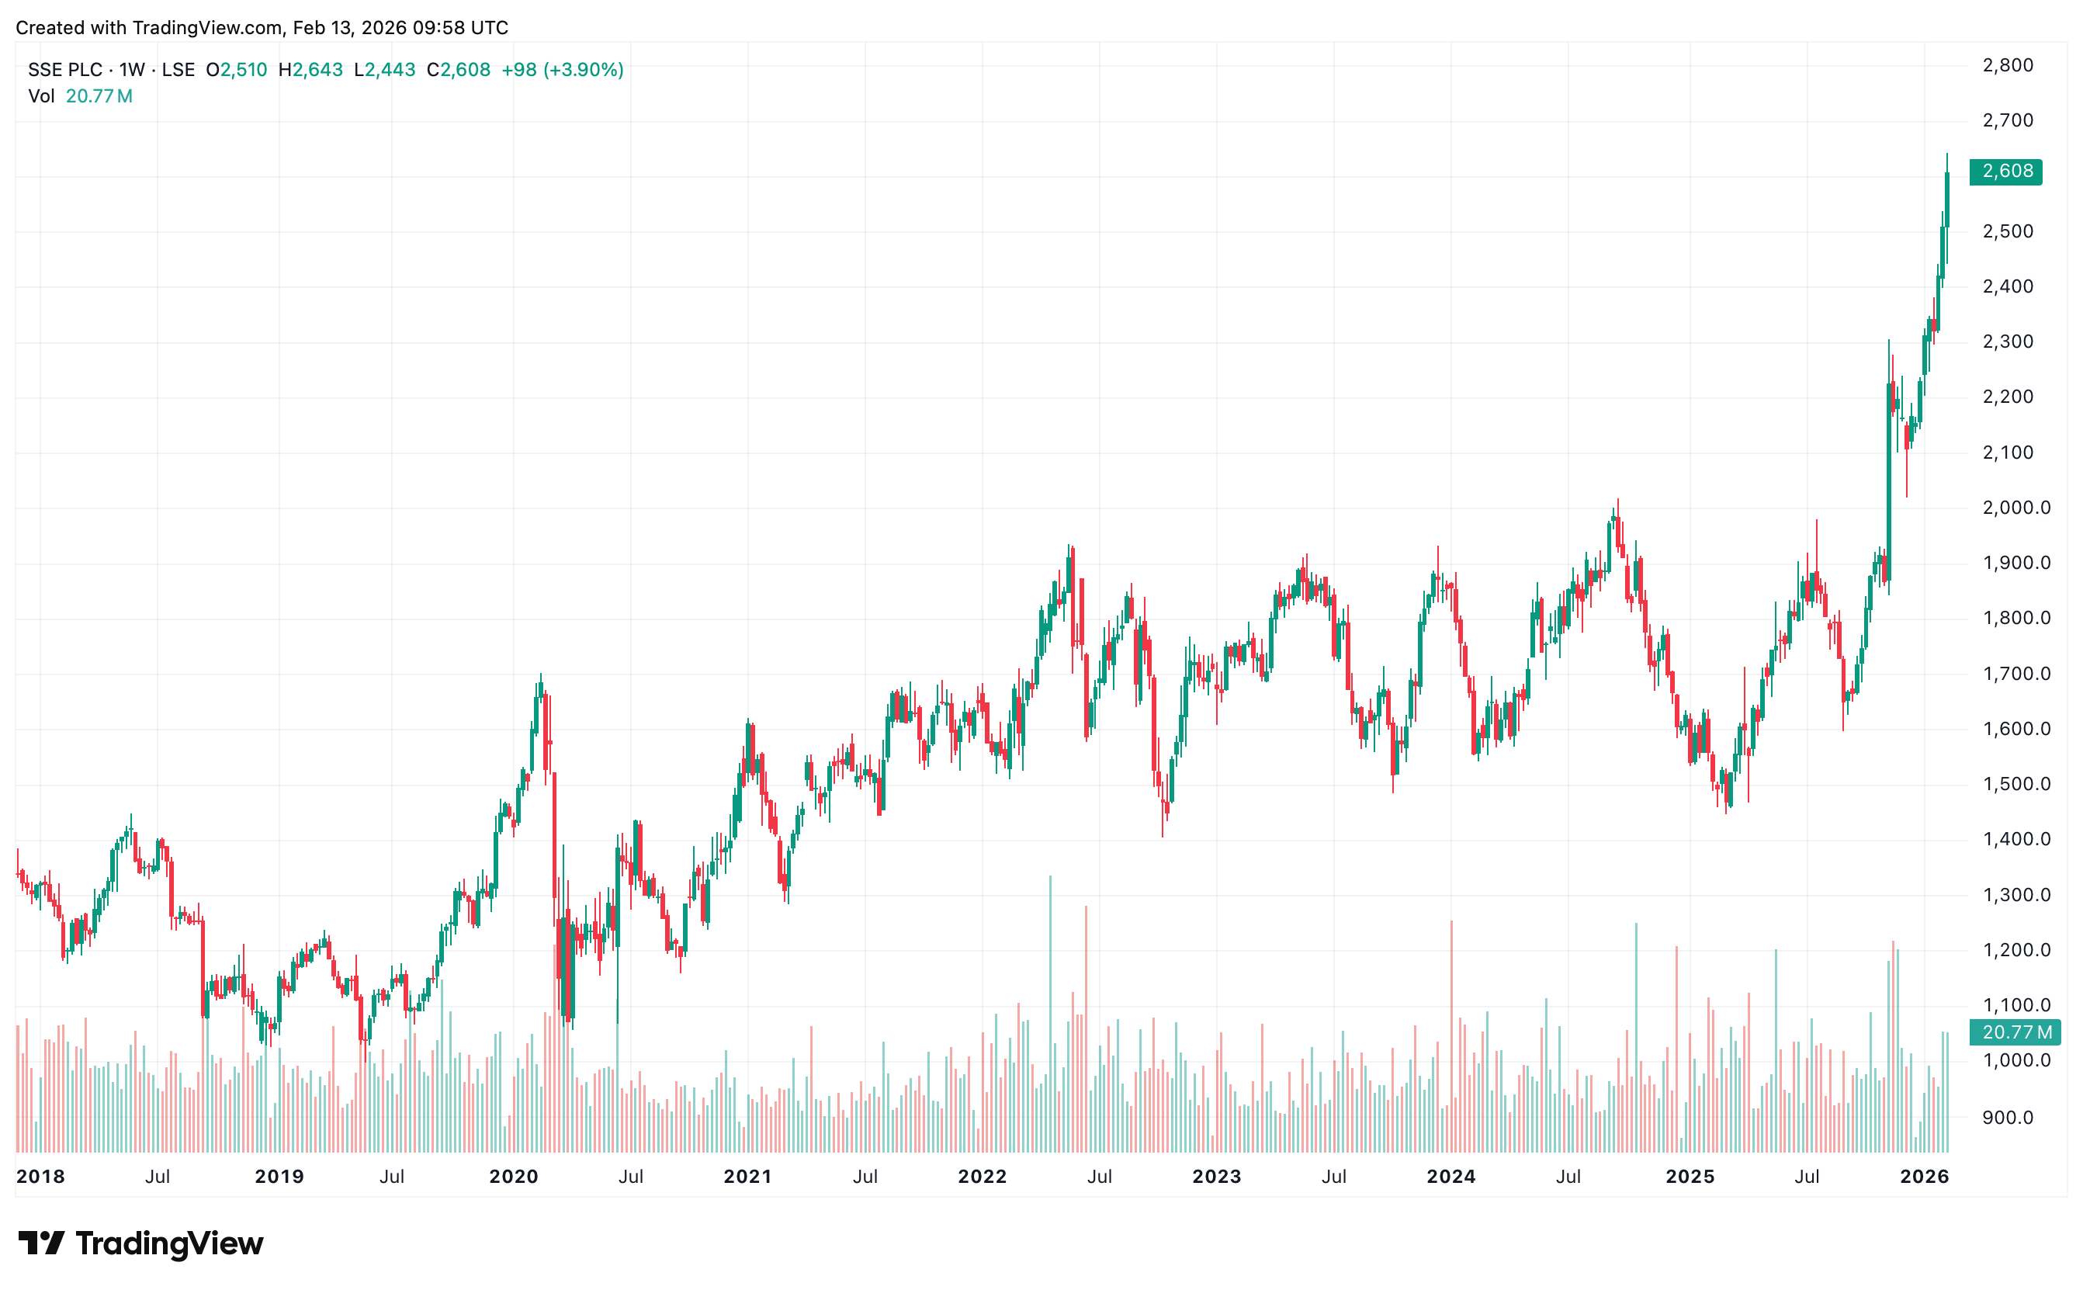Click the 2,000.0 price axis label
The width and height of the screenshot is (2083, 1290).
(x=2015, y=508)
